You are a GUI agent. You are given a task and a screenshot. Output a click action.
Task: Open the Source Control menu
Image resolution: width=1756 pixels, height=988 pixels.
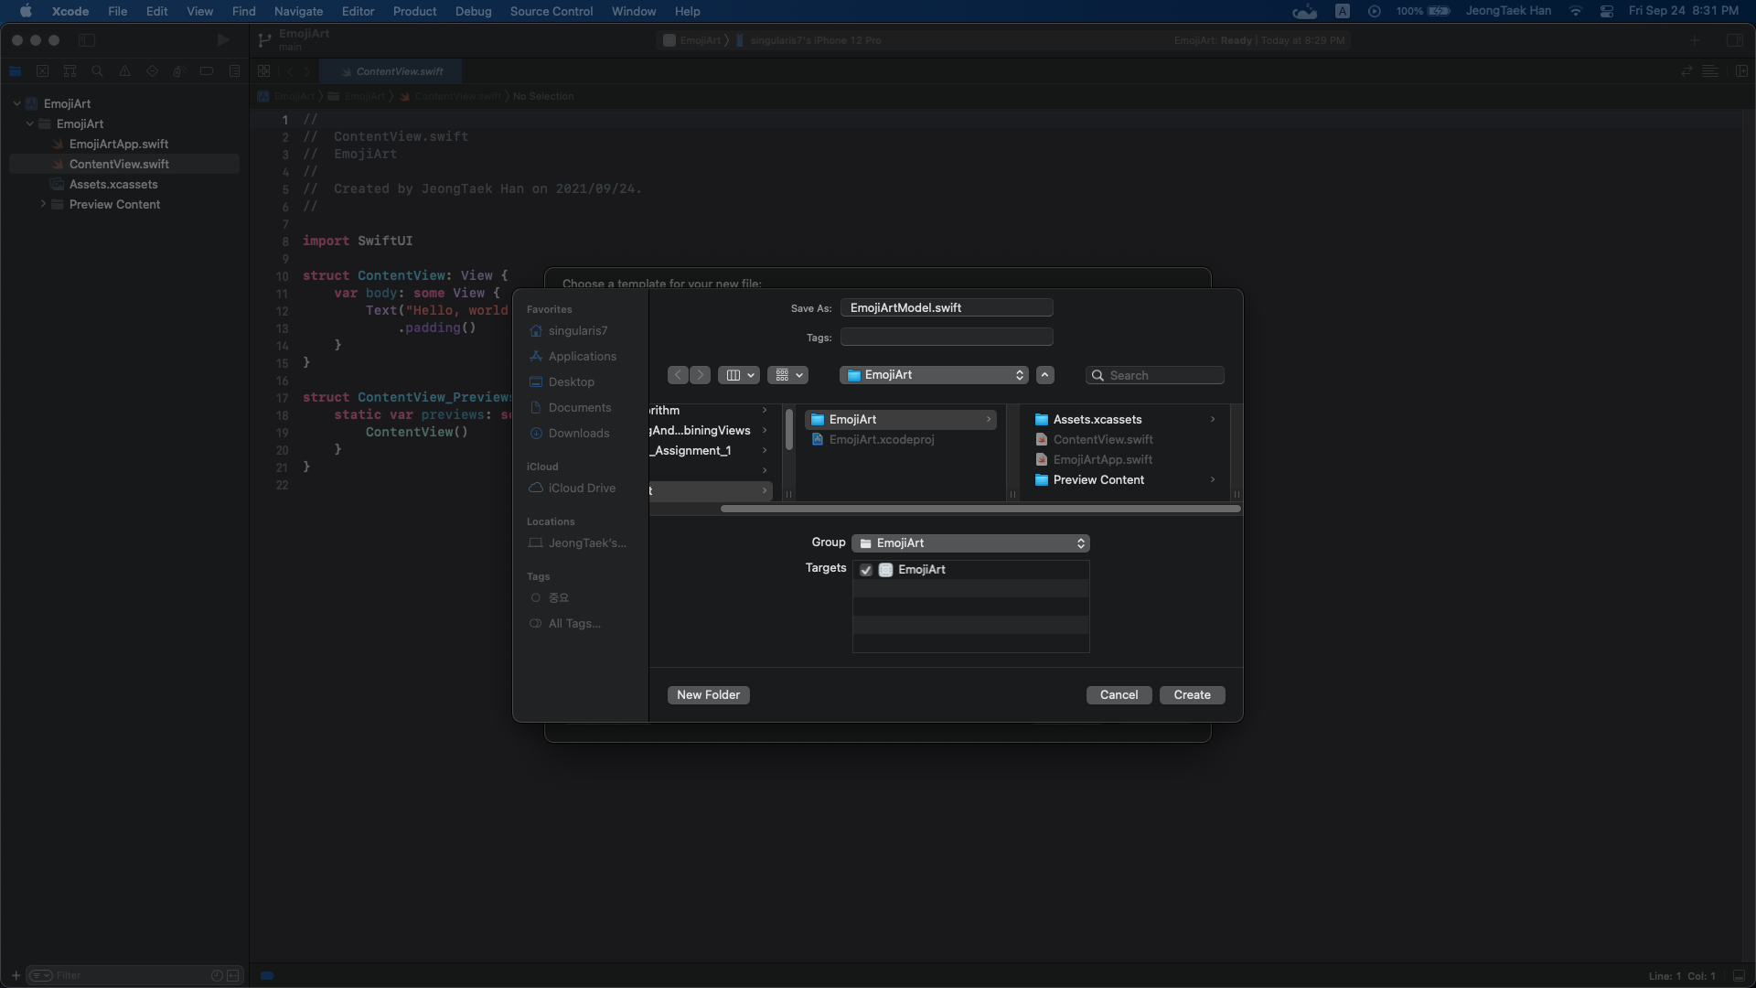pyautogui.click(x=551, y=11)
